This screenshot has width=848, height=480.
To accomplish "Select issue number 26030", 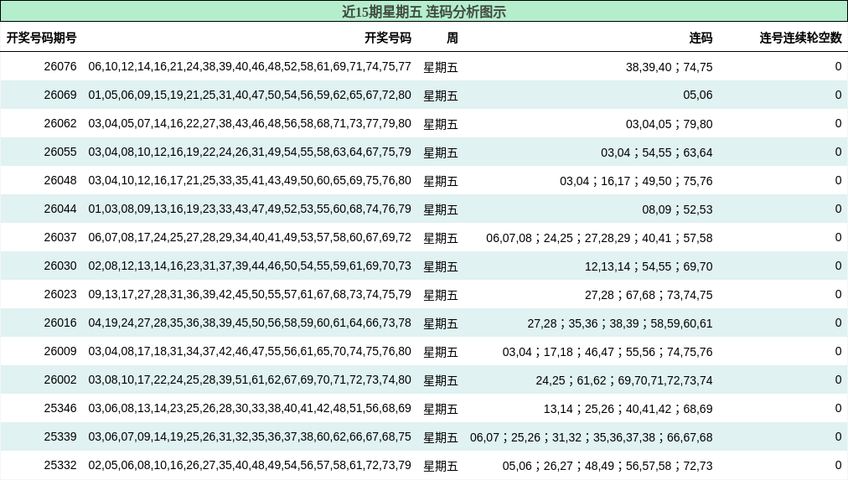I will (x=60, y=266).
